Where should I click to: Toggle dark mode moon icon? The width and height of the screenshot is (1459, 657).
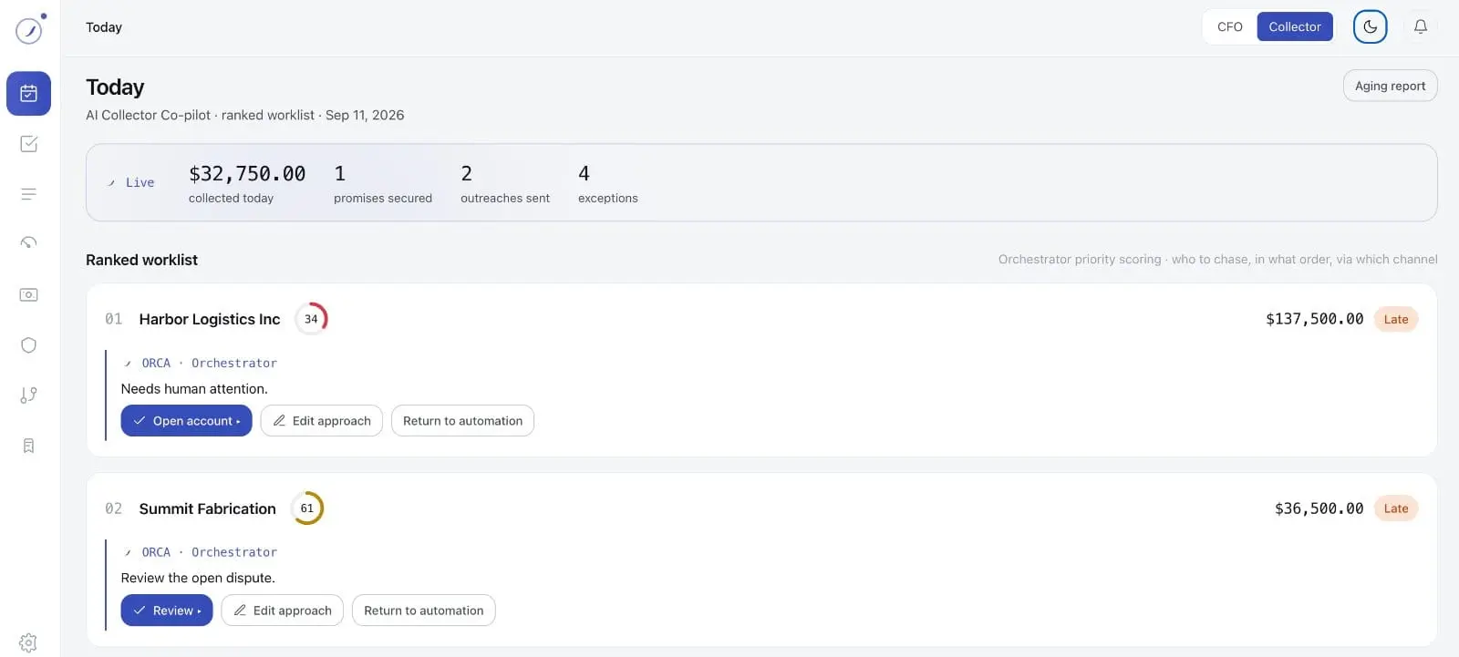coord(1370,26)
